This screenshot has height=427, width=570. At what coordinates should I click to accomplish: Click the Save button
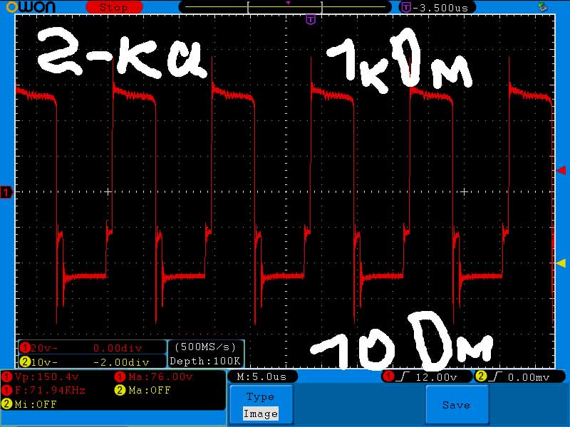coord(457,405)
